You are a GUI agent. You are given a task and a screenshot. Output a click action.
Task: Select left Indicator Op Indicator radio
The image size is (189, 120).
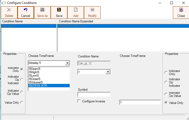[22, 80]
